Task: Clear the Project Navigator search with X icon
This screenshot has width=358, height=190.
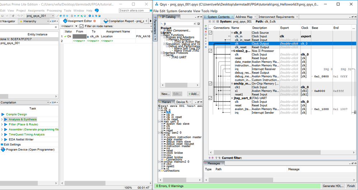Action: point(56,27)
